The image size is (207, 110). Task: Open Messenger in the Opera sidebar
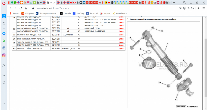4,34
